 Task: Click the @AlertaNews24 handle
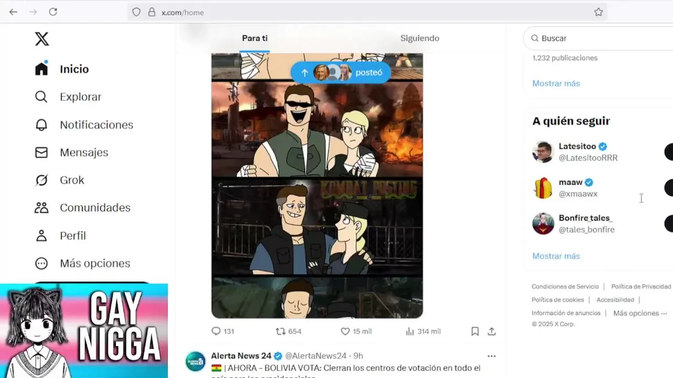(316, 356)
